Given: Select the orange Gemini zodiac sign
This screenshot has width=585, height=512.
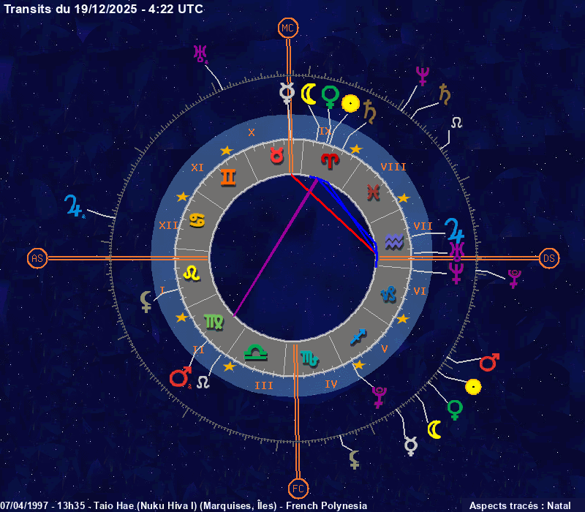Looking at the screenshot, I should click(x=228, y=177).
